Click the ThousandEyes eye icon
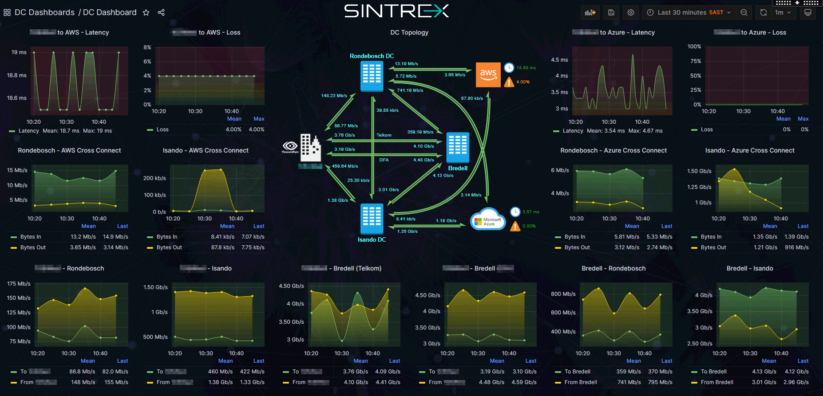Screen dimensions: 823x396 pyautogui.click(x=290, y=146)
